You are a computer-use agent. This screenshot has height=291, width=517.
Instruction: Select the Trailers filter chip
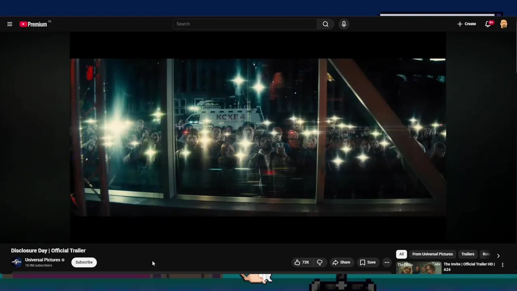click(468, 254)
